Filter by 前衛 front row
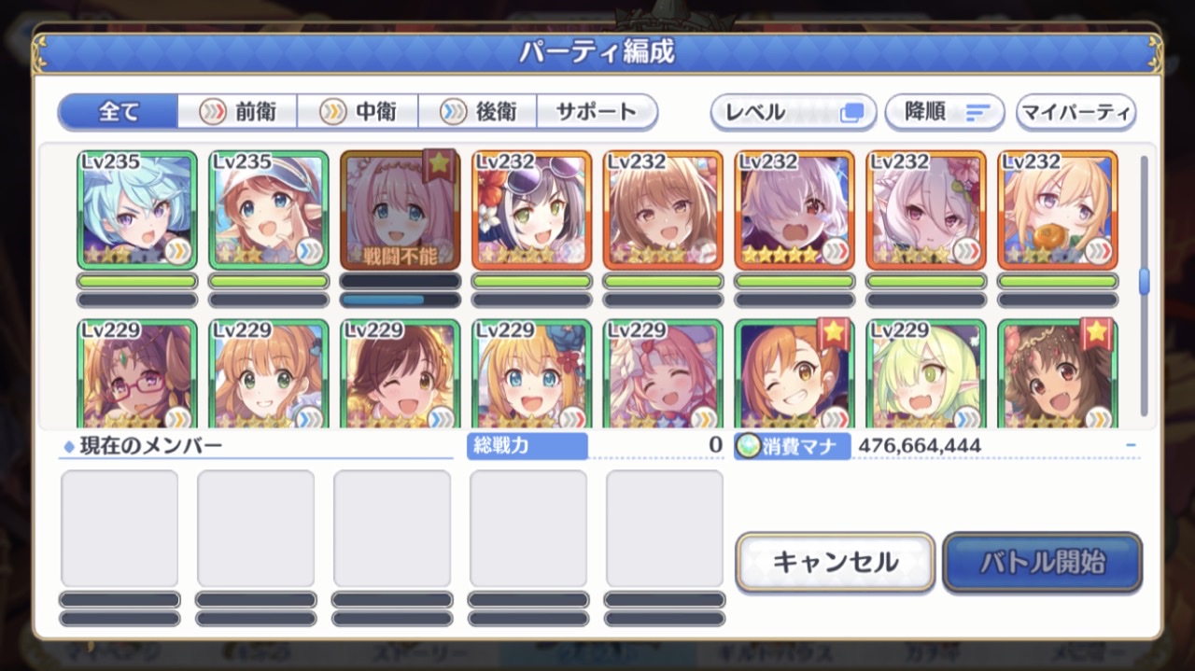This screenshot has height=671, width=1195. (238, 112)
